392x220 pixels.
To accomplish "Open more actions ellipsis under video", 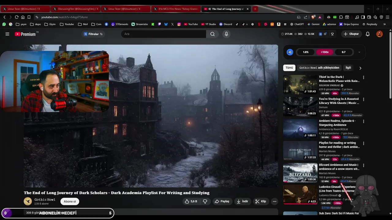I will pos(274,201).
